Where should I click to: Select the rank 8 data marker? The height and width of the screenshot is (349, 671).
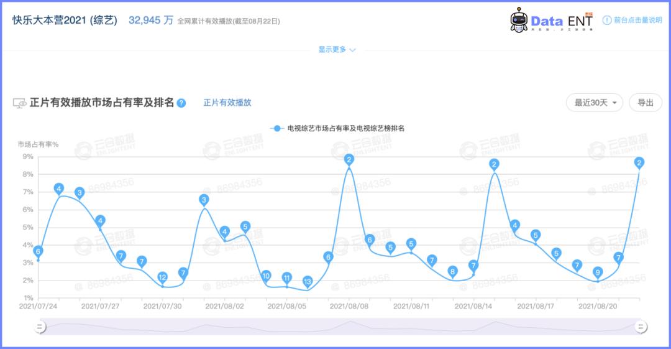point(452,271)
